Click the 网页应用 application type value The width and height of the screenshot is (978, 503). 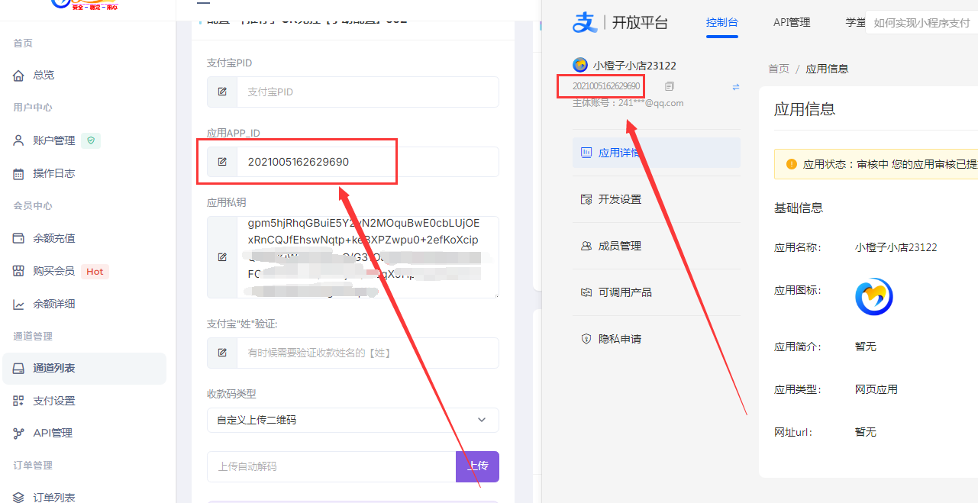pyautogui.click(x=876, y=389)
